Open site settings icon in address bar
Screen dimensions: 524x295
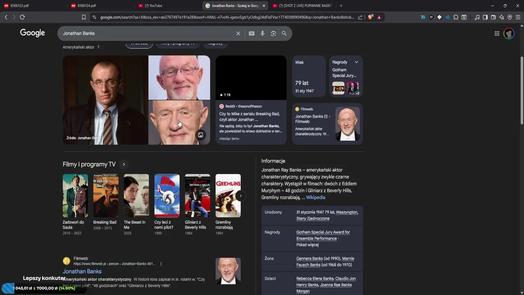click(x=94, y=17)
